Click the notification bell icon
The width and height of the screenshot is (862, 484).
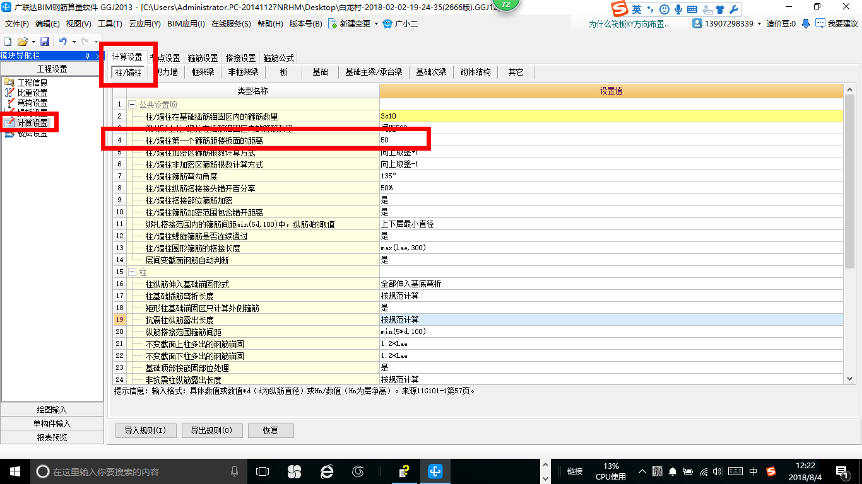pyautogui.click(x=806, y=23)
